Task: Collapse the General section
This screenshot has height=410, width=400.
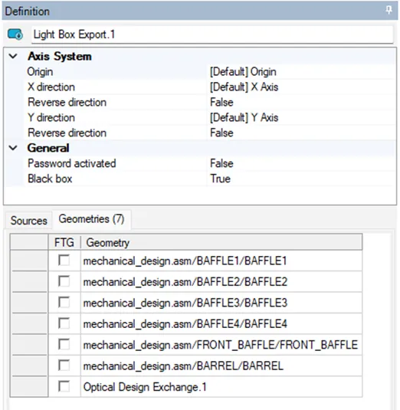Action: tap(13, 148)
